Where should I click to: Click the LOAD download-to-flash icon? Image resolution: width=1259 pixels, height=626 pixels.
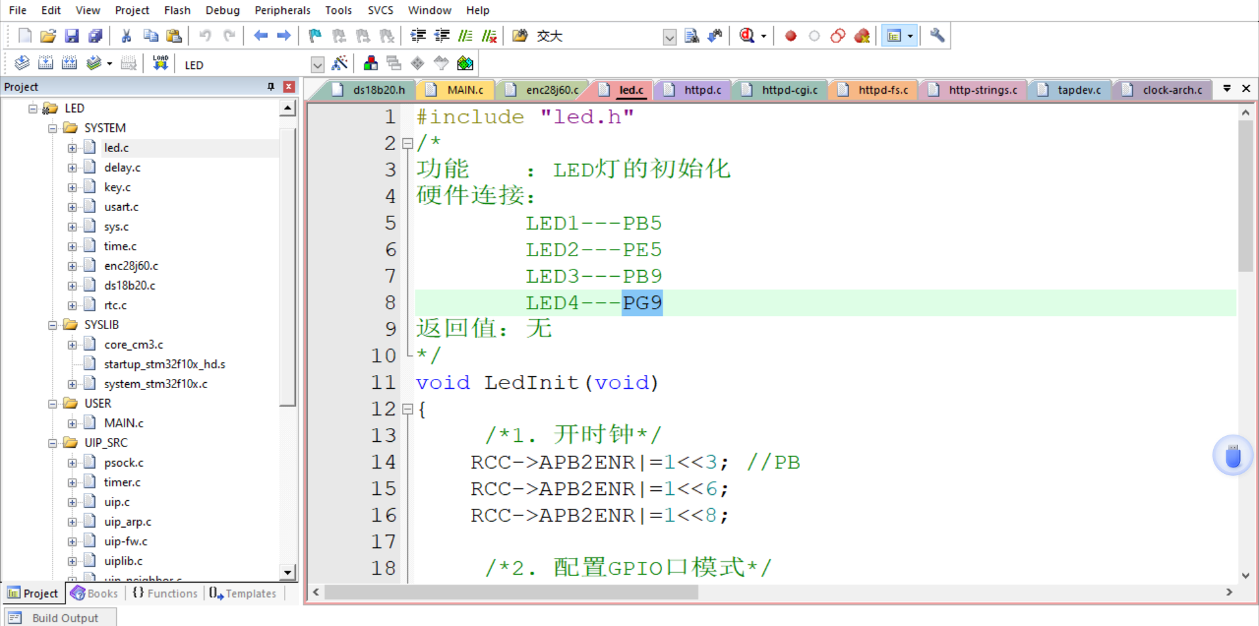tap(160, 63)
